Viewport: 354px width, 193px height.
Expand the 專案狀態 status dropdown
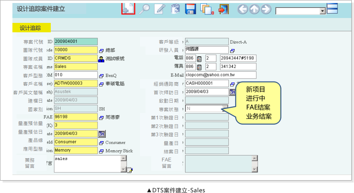click(225, 108)
